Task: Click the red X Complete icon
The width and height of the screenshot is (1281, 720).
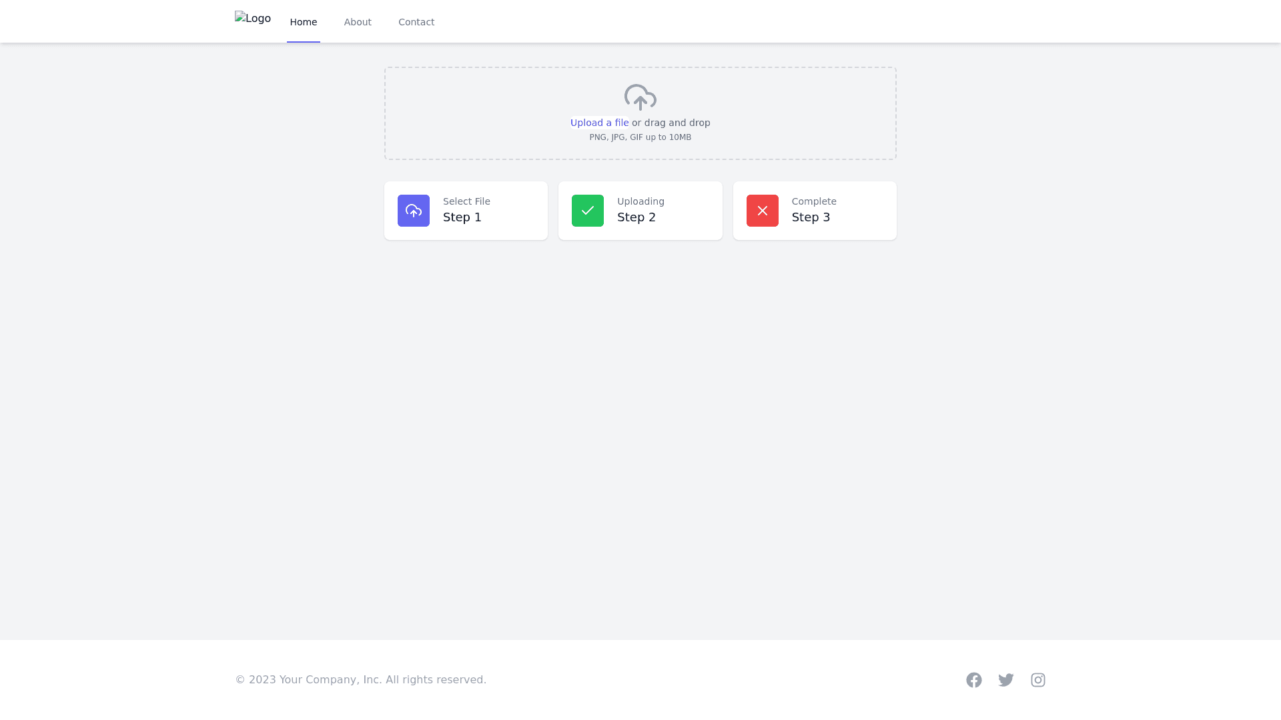Action: (762, 211)
